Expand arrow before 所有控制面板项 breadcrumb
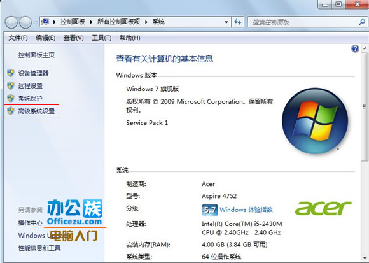Screen dimensions: 369x263 (x=91, y=22)
